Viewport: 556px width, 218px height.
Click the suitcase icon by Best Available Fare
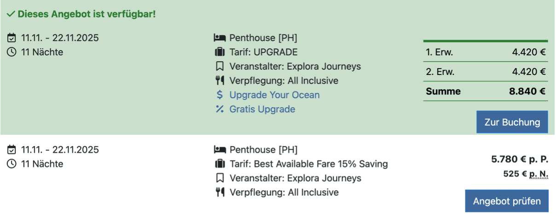pyautogui.click(x=220, y=164)
